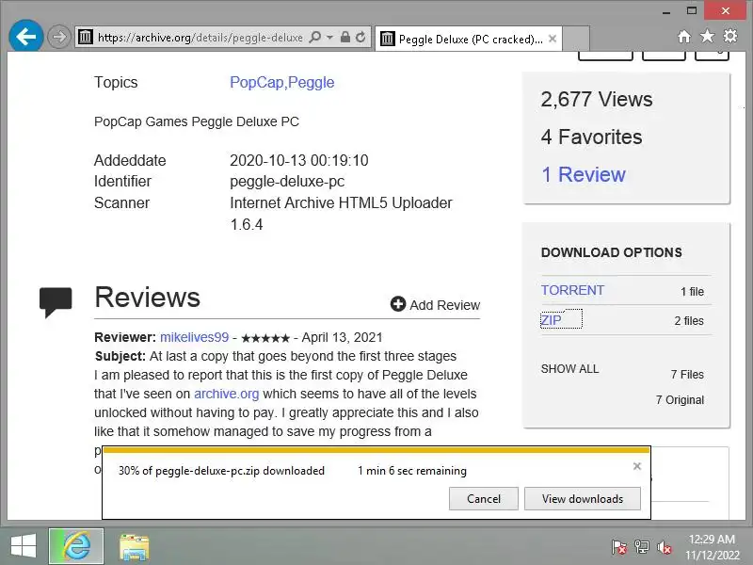753x565 pixels.
Task: Click the five-star rating in the review
Action: coord(265,338)
